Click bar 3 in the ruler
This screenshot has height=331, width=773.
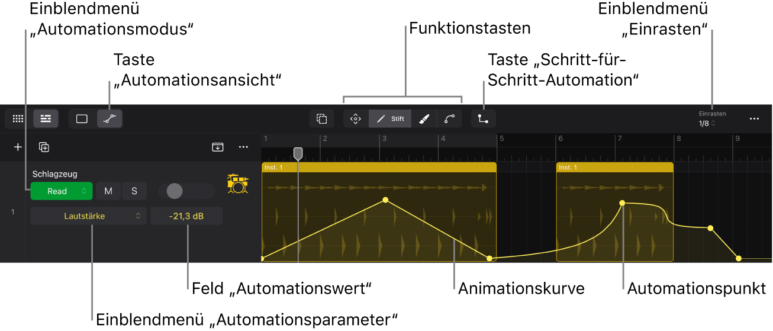click(384, 139)
